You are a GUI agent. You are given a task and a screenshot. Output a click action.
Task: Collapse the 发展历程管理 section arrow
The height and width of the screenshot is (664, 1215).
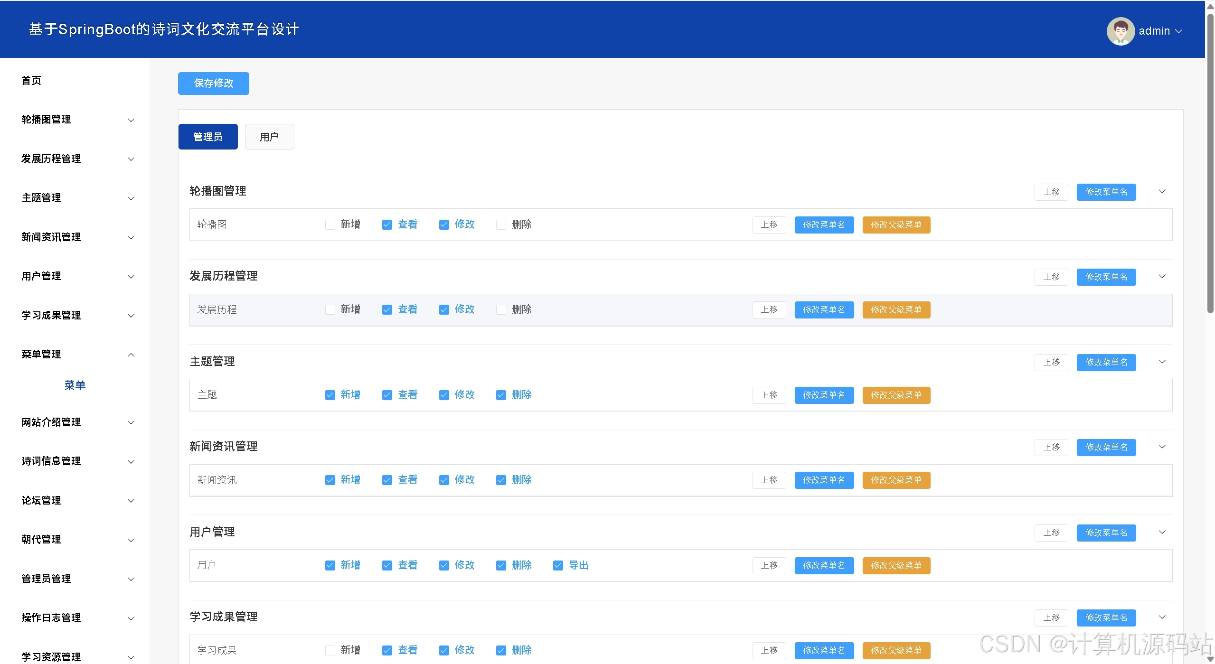tap(1162, 276)
